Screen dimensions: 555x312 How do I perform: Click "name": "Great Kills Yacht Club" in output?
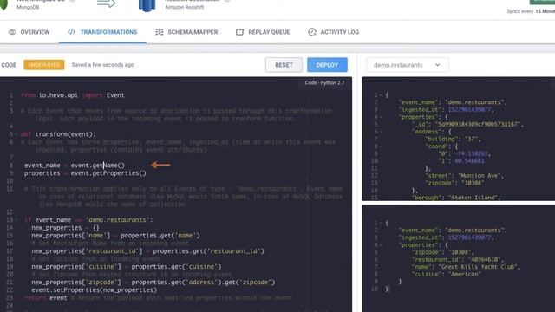466,267
